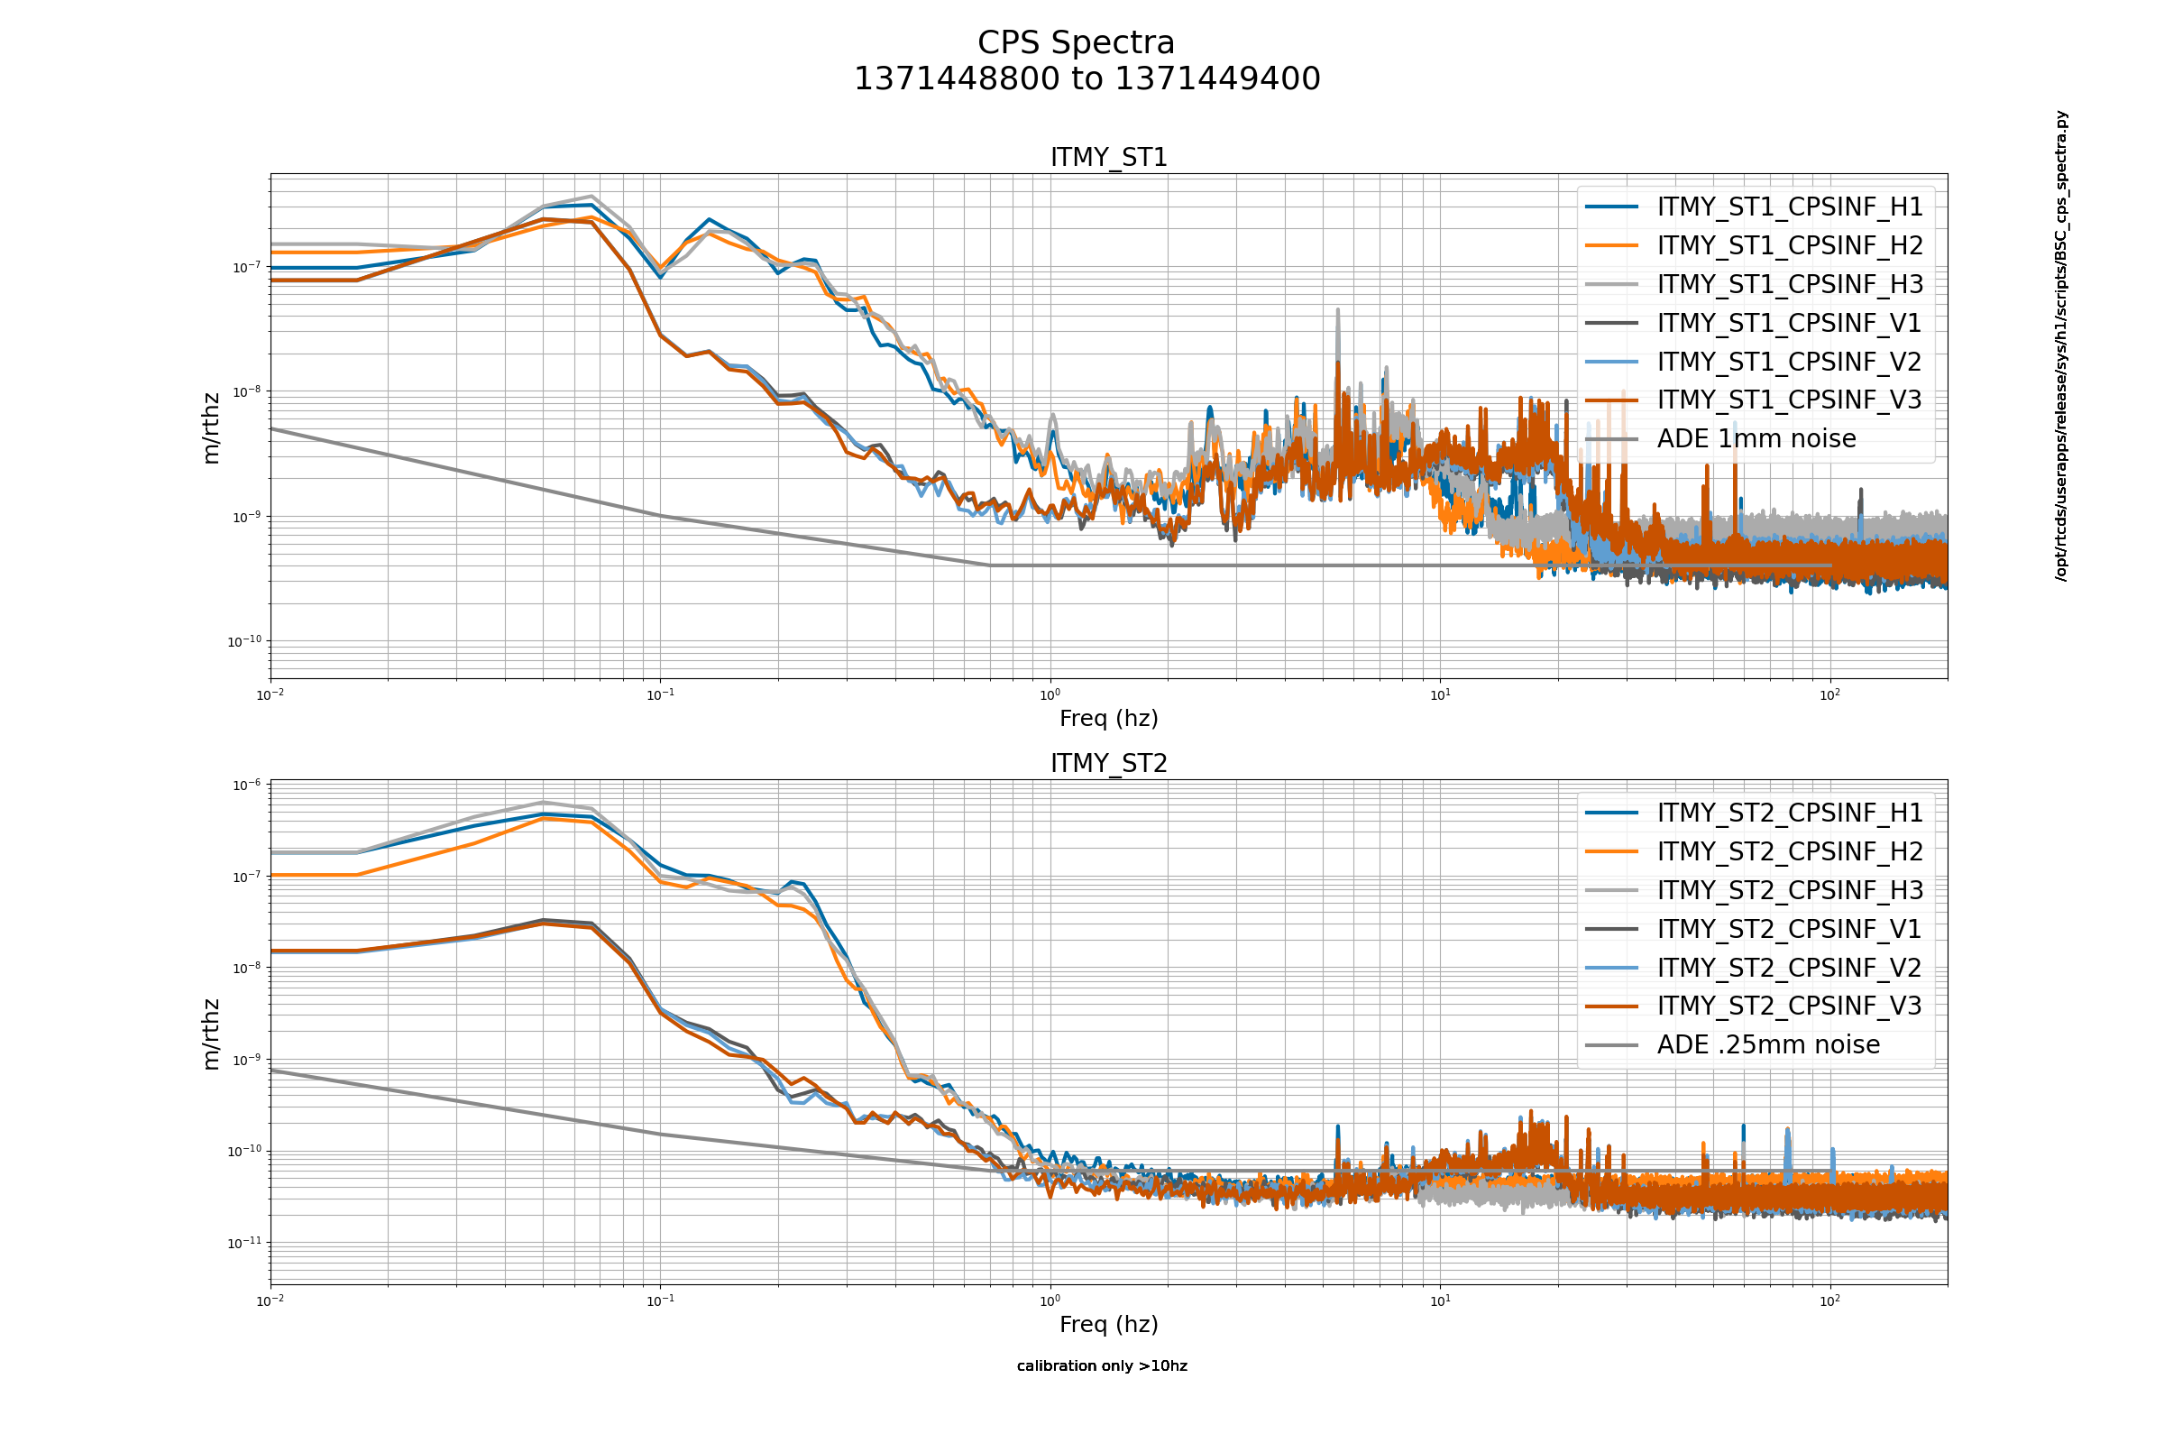The width and height of the screenshot is (2164, 1443).
Task: Click the ADE 1mm noise legend label
Action: coord(1756,439)
